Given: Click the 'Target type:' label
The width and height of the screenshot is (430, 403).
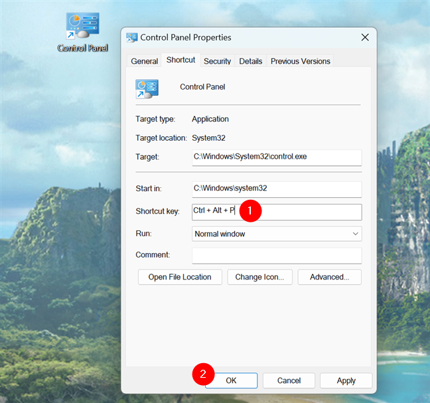Looking at the screenshot, I should click(x=155, y=119).
